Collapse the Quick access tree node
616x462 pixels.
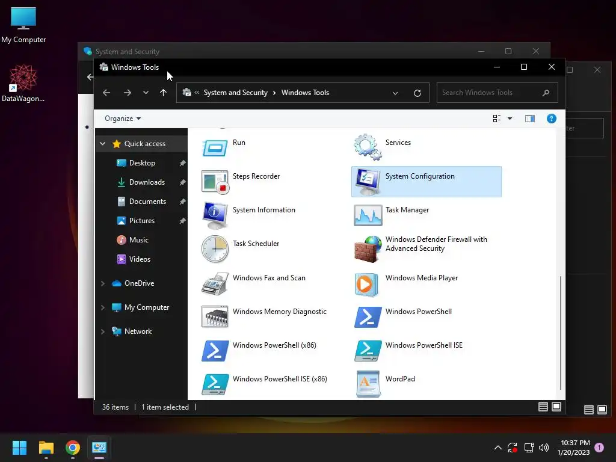coord(102,144)
